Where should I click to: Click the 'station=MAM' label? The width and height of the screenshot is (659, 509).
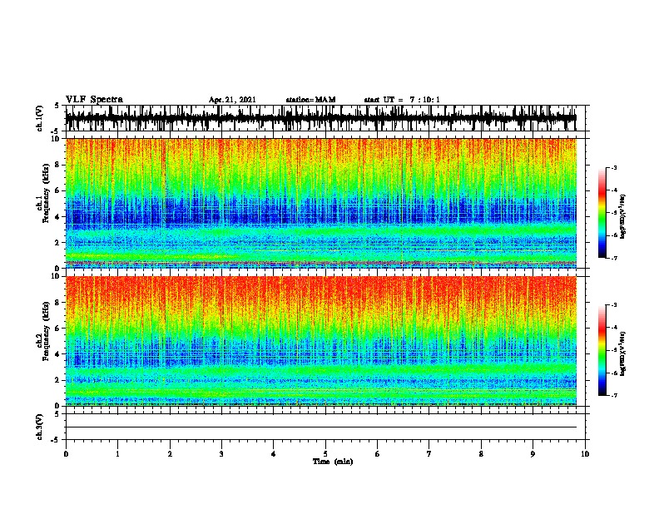tap(310, 100)
